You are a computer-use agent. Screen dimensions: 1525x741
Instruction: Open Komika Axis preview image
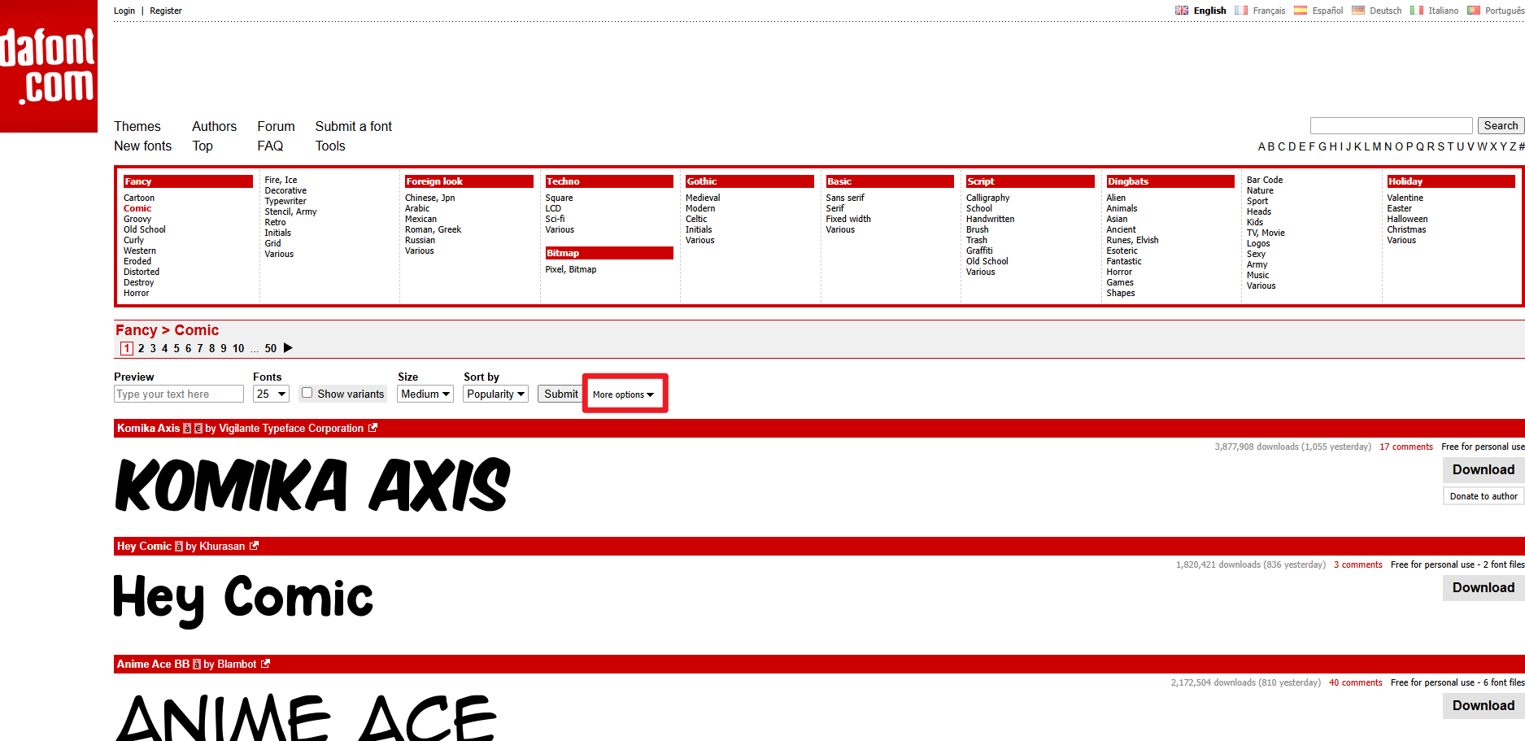pos(313,484)
